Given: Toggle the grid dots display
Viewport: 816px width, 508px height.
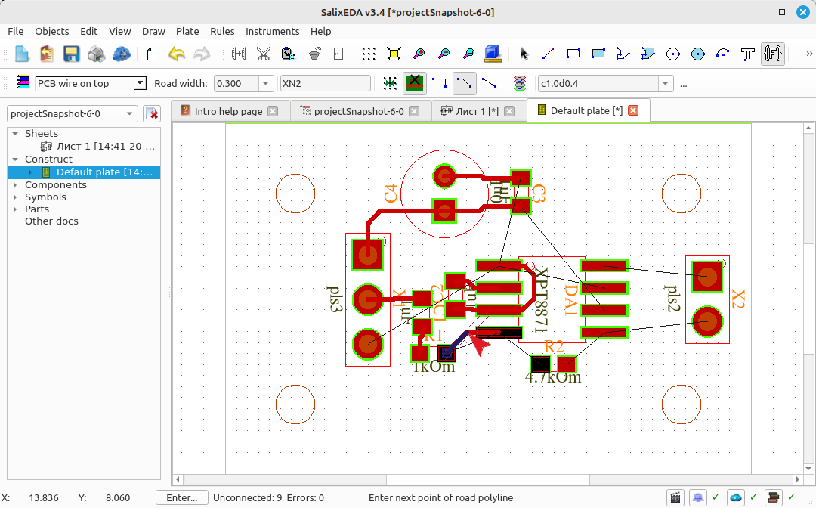Looking at the screenshot, I should 369,54.
